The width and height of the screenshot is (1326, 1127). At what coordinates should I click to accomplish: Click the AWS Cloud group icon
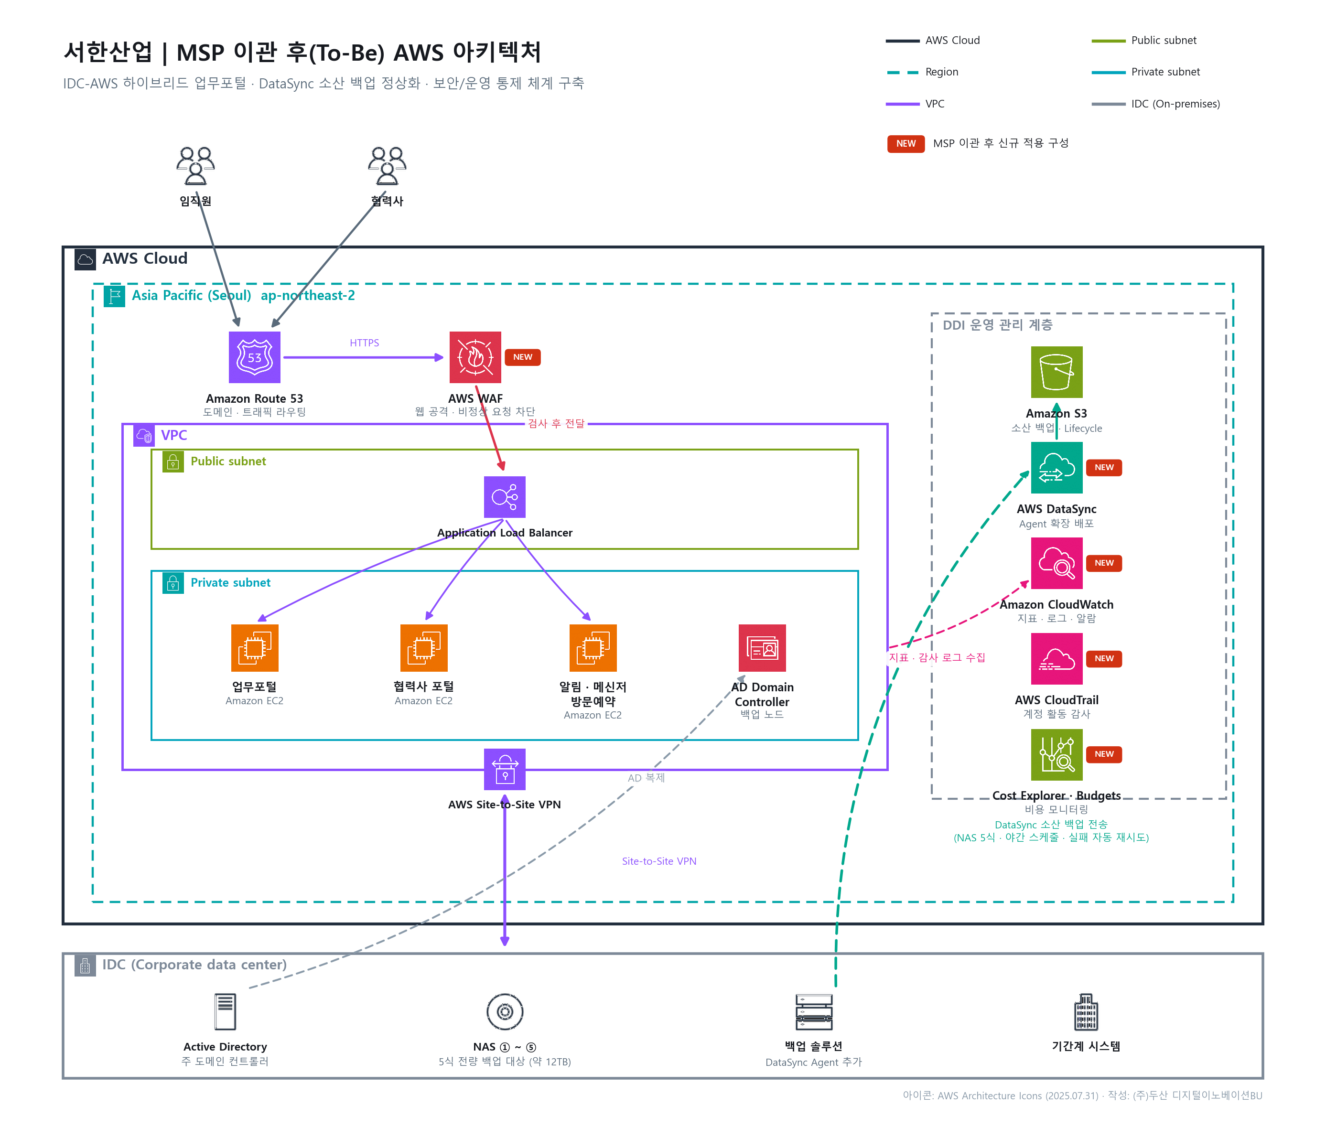(85, 259)
